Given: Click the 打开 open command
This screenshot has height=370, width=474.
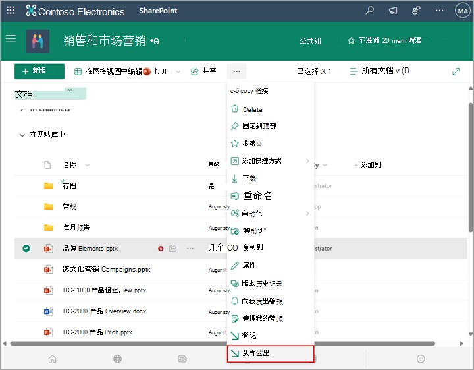Looking at the screenshot, I should [156, 71].
